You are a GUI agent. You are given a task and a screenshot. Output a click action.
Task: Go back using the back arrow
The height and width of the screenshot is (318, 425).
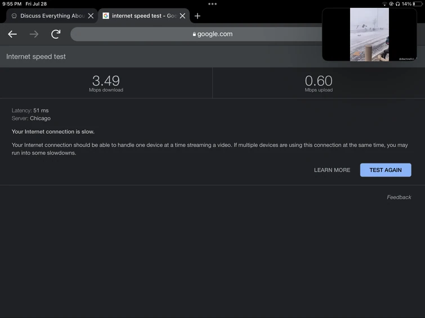(x=12, y=34)
